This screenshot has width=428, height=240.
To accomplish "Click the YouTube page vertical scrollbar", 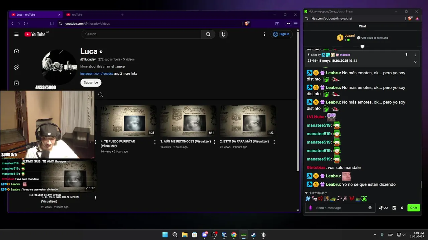I will 298,102.
